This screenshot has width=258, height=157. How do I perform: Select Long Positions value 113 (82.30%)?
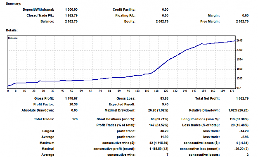point(239,119)
